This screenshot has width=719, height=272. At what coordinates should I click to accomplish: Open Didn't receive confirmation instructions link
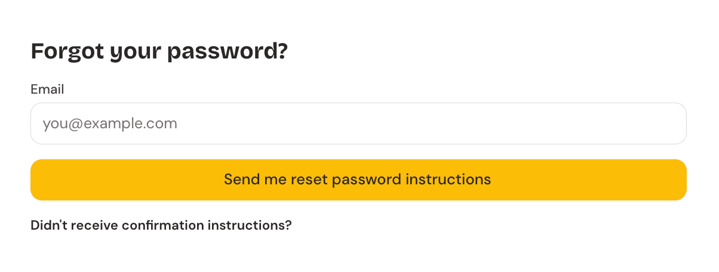click(161, 225)
